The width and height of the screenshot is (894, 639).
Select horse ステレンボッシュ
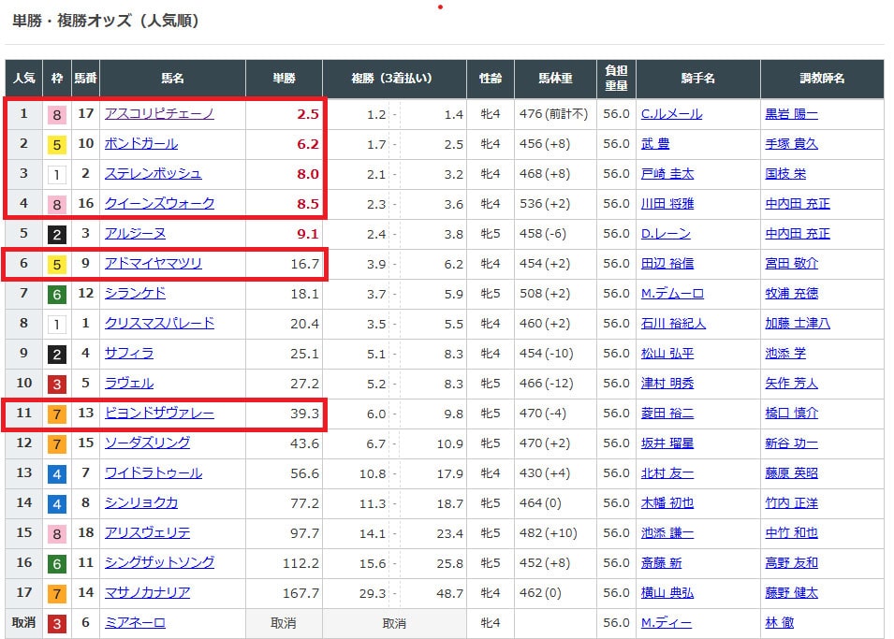click(153, 174)
